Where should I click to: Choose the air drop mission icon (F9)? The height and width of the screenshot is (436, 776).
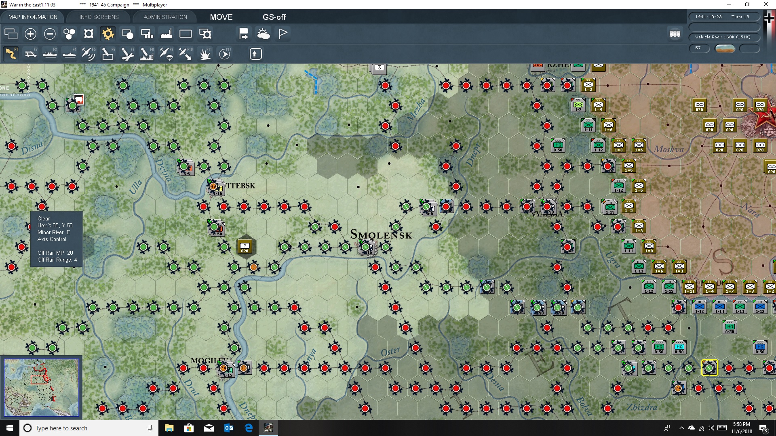click(x=165, y=54)
